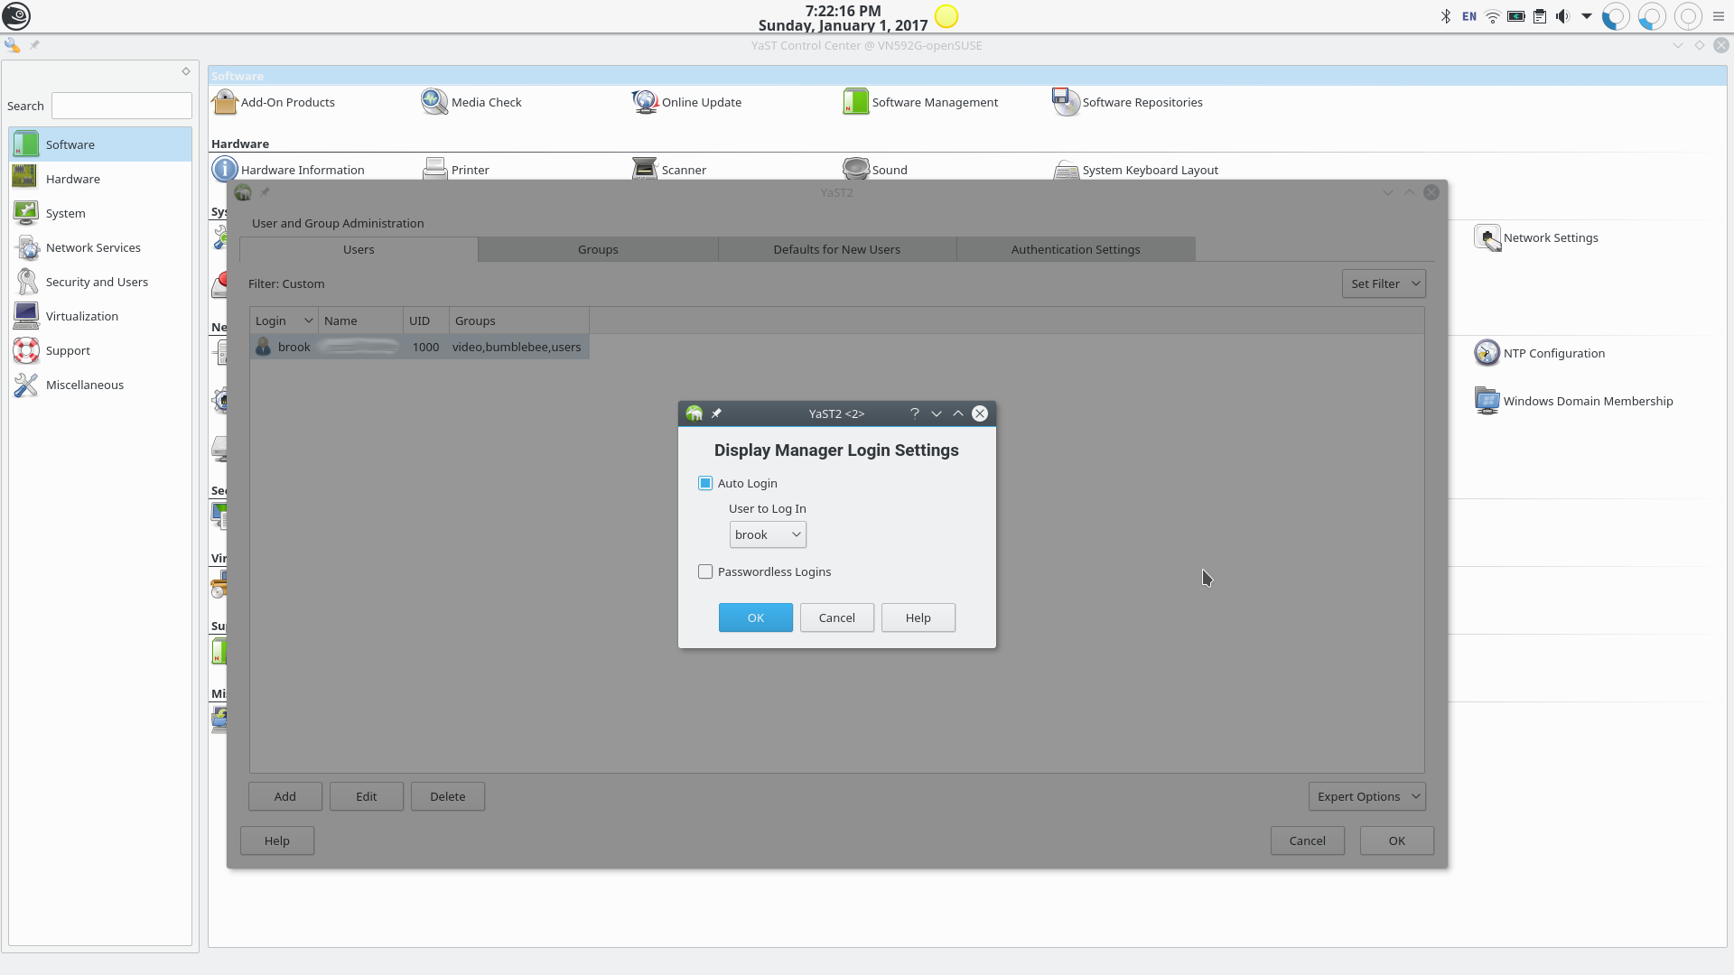
Task: Open Network Settings module
Action: 1536,237
